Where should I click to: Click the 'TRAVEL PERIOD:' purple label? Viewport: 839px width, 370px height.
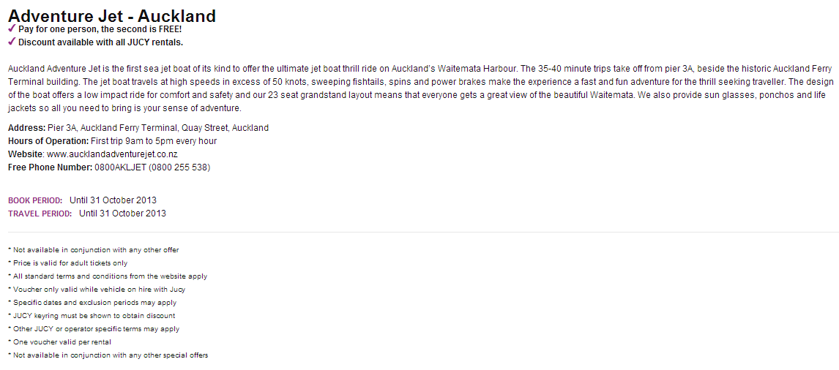tap(40, 214)
